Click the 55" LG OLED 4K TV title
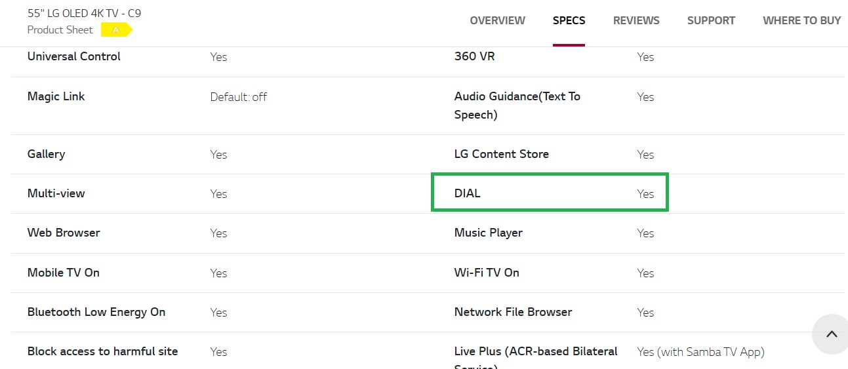The height and width of the screenshot is (369, 848). pos(84,13)
